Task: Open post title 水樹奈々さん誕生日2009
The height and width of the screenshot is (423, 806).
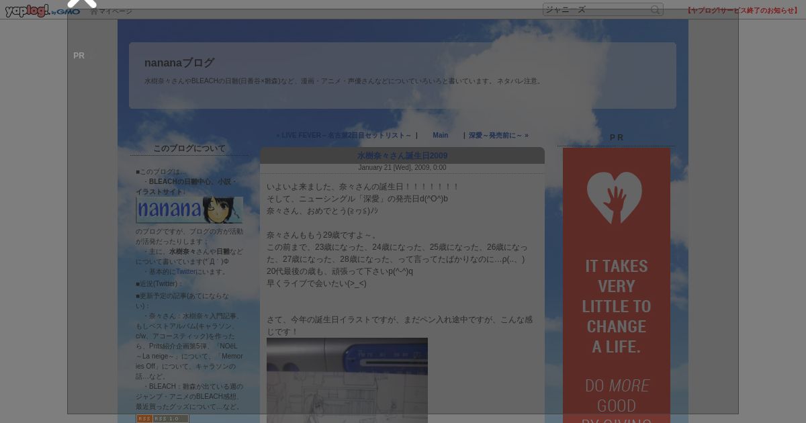Action: 402,156
